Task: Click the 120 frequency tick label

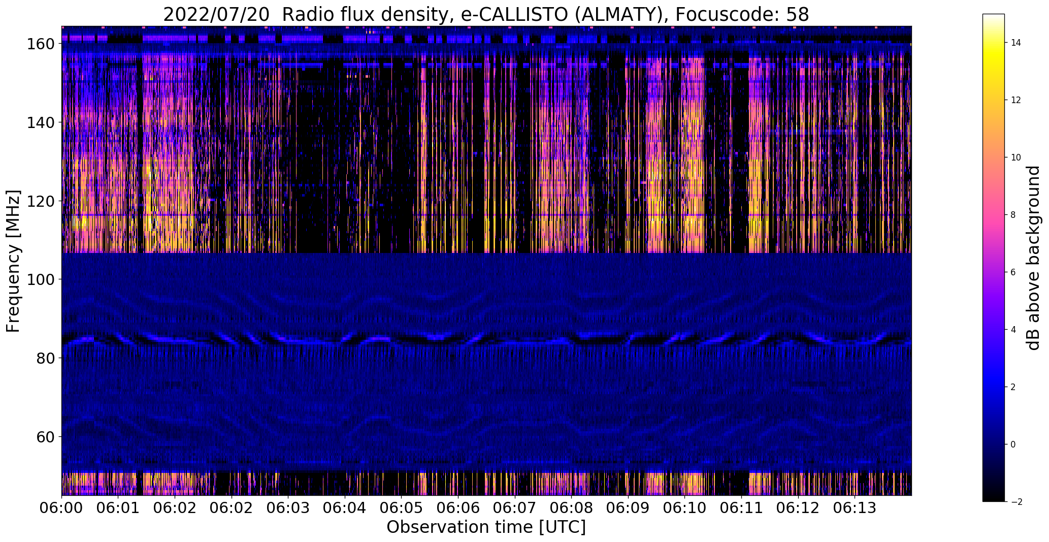Action: (40, 201)
